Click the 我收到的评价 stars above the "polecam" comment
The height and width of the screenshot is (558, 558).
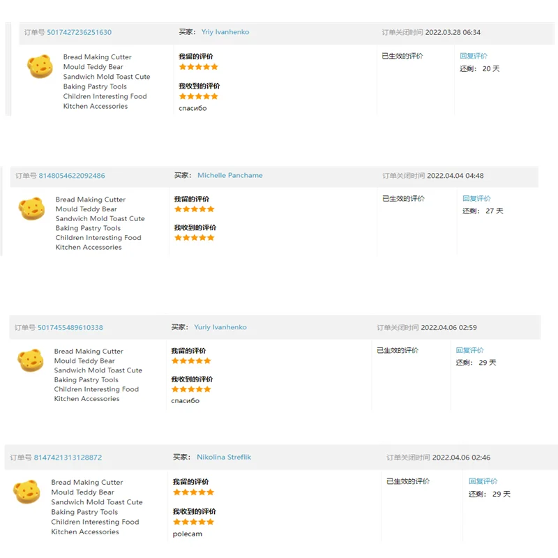tap(193, 522)
